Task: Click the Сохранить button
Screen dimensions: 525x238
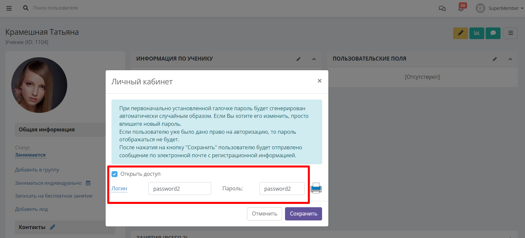Action: (304, 214)
